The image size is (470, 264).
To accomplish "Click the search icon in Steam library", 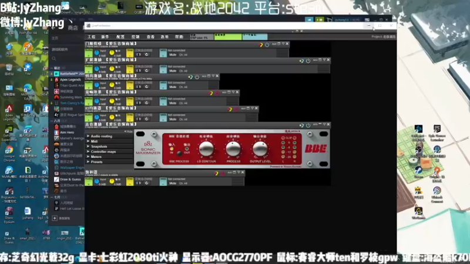I will pyautogui.click(x=54, y=59).
